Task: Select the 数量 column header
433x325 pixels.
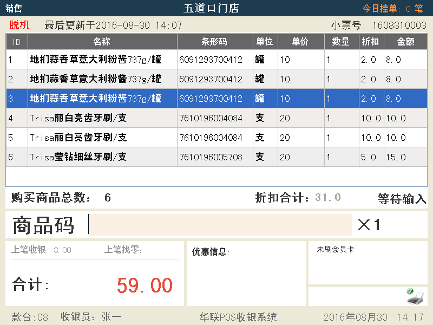Action: point(342,42)
